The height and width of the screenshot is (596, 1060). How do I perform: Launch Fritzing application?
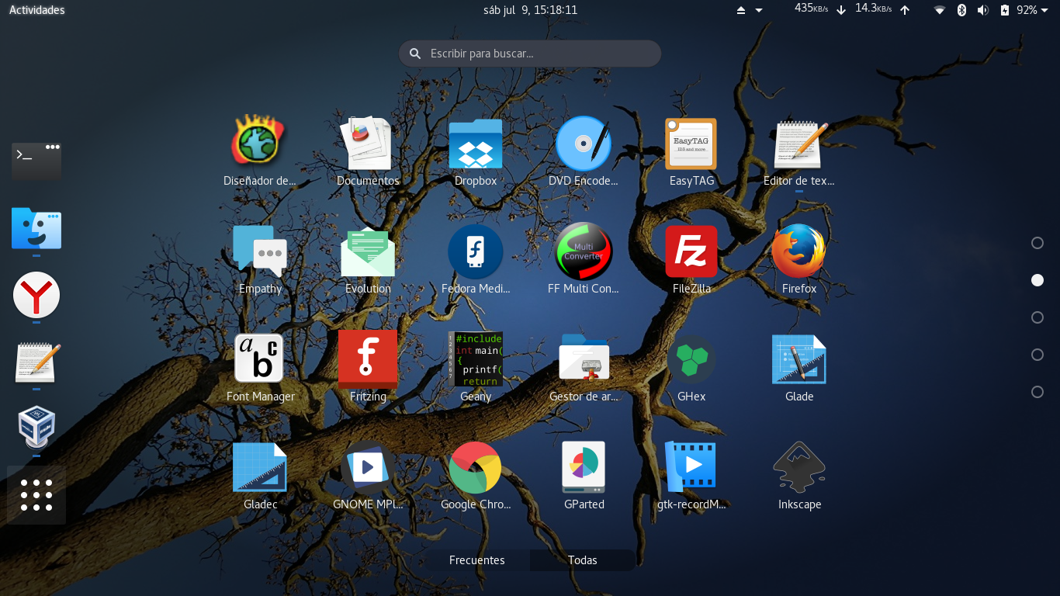368,359
